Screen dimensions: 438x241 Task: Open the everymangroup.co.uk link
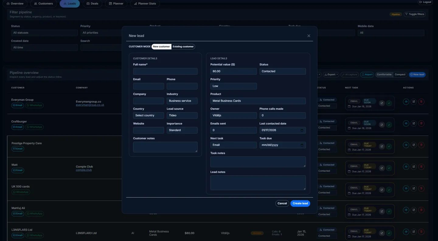click(90, 105)
